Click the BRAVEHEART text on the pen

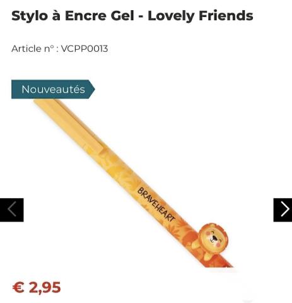[x=156, y=205]
